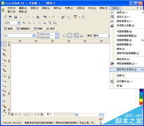Click the Zoom out magnifier icon
144x126 pixels.
[x=29, y=23]
